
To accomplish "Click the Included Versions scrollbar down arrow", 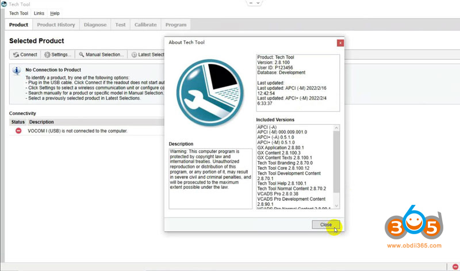I will (x=336, y=206).
